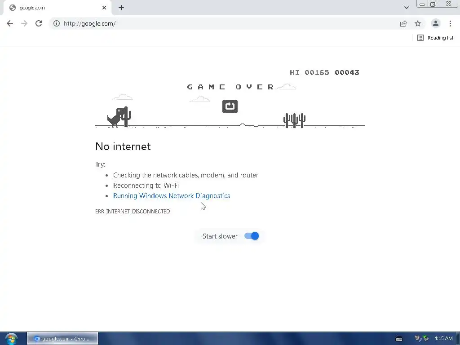This screenshot has width=460, height=345.
Task: Open the clock showing 4:15 AM
Action: [443, 339]
